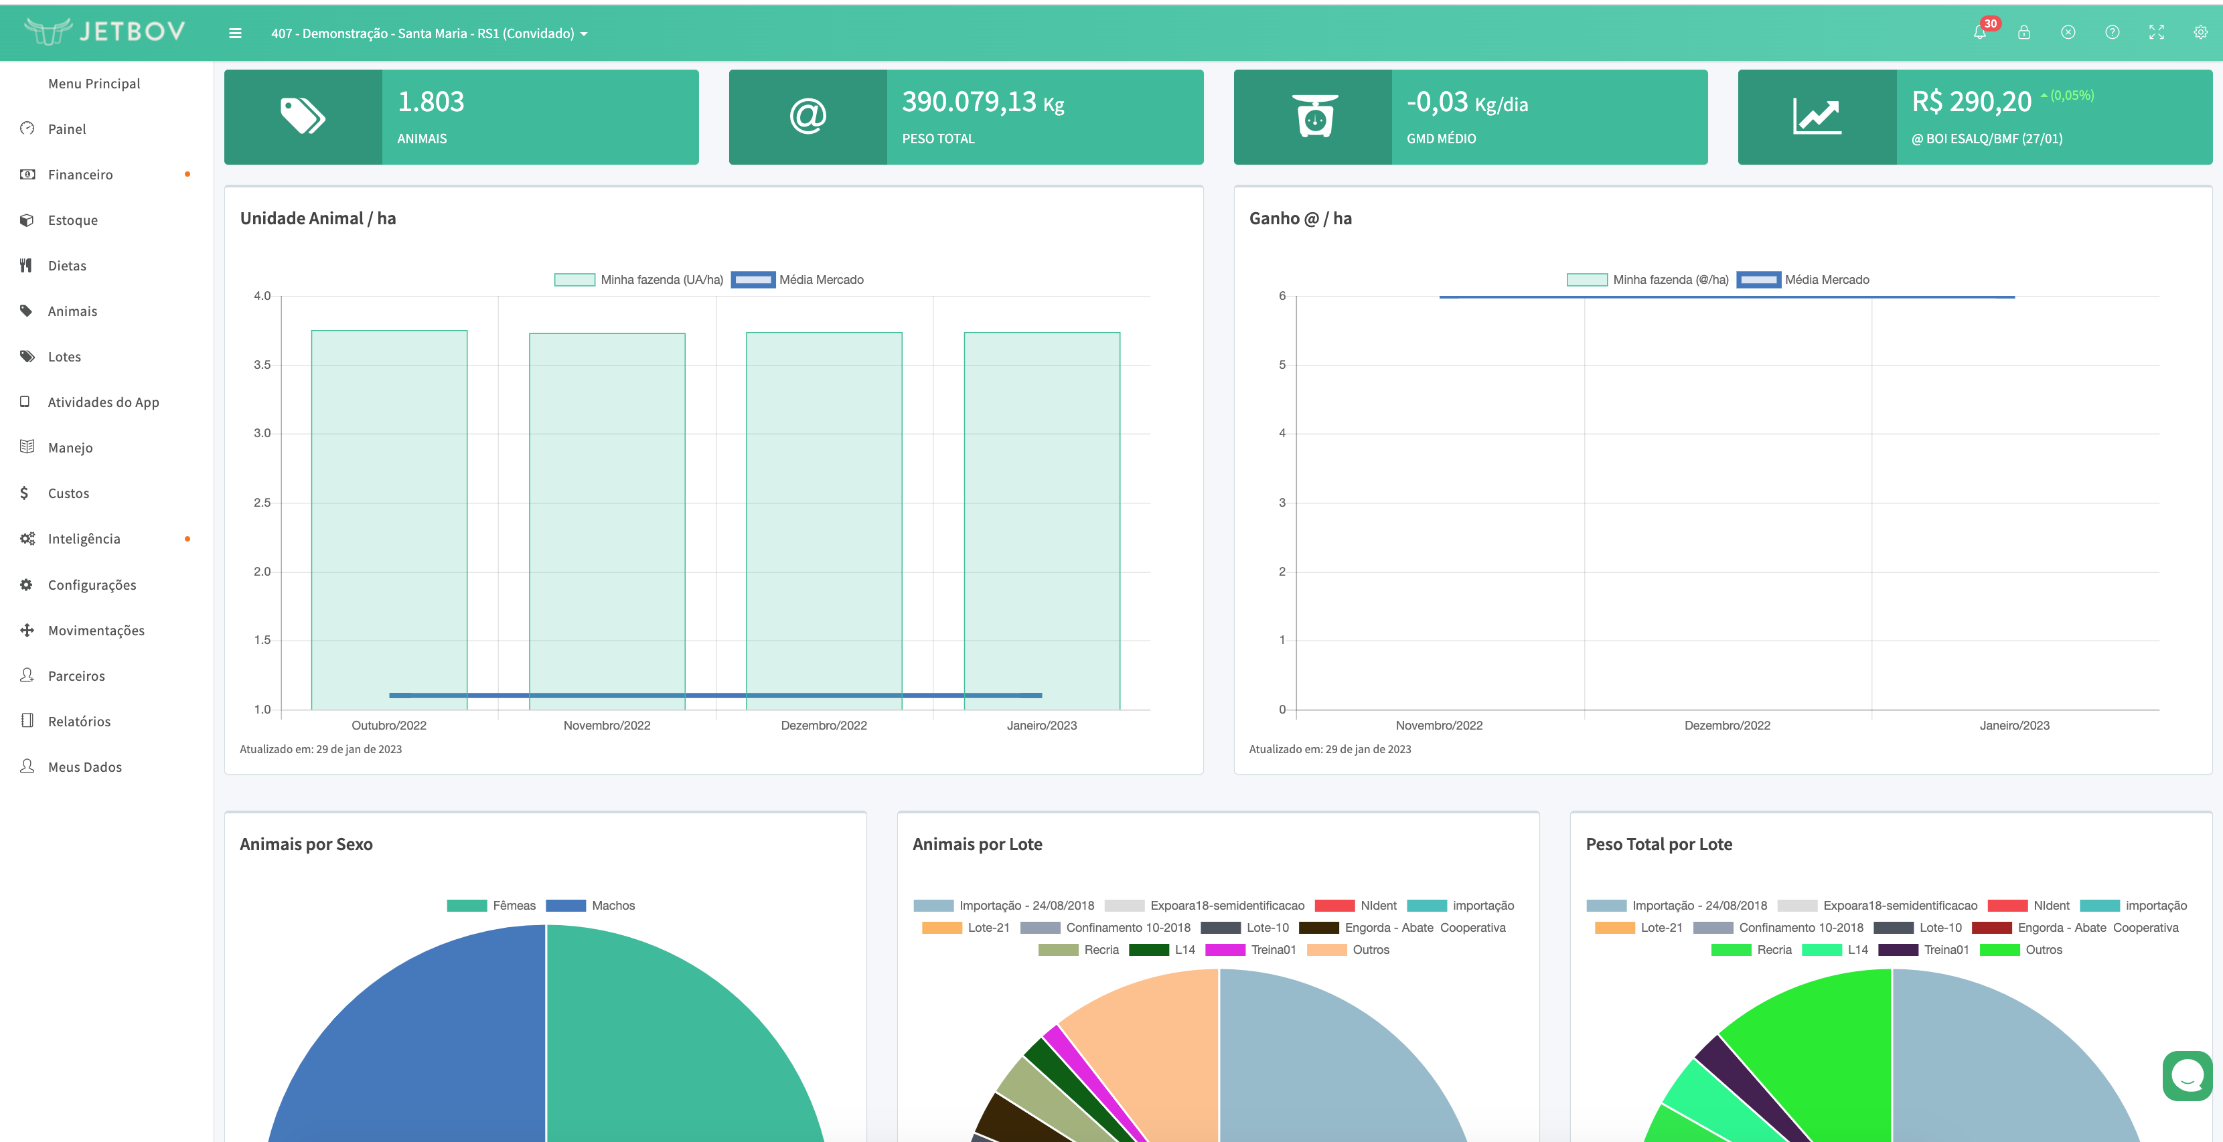Click the 1.803 Animais summary card
Screen dimensions: 2223x1142
pos(461,116)
